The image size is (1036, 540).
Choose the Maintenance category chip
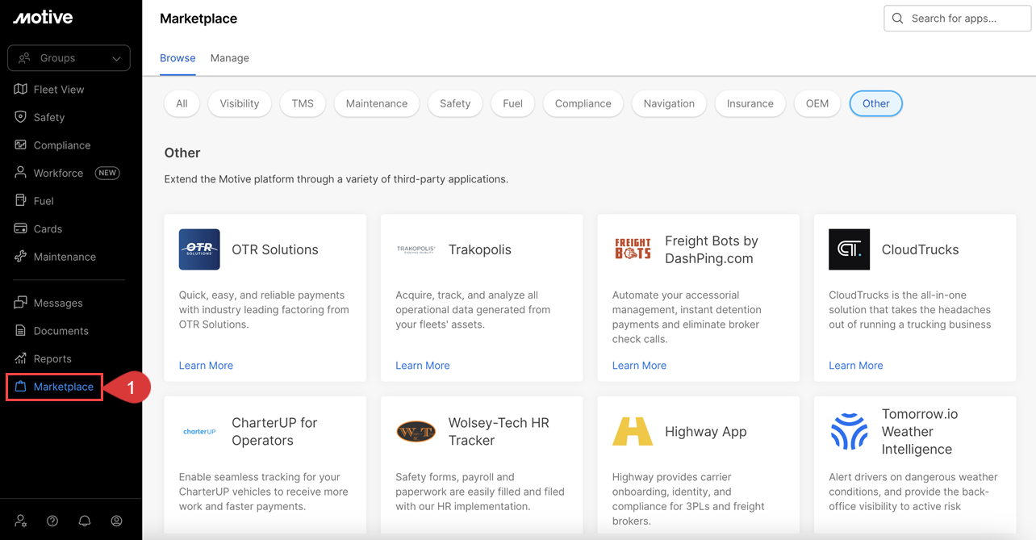pos(377,103)
